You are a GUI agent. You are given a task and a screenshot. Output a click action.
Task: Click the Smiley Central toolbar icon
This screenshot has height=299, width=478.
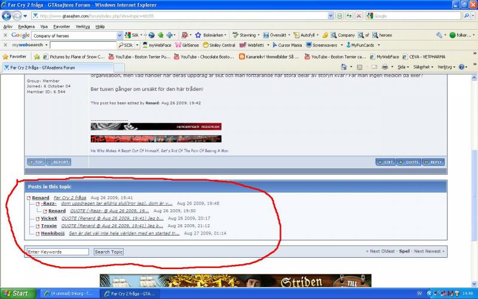coord(219,45)
